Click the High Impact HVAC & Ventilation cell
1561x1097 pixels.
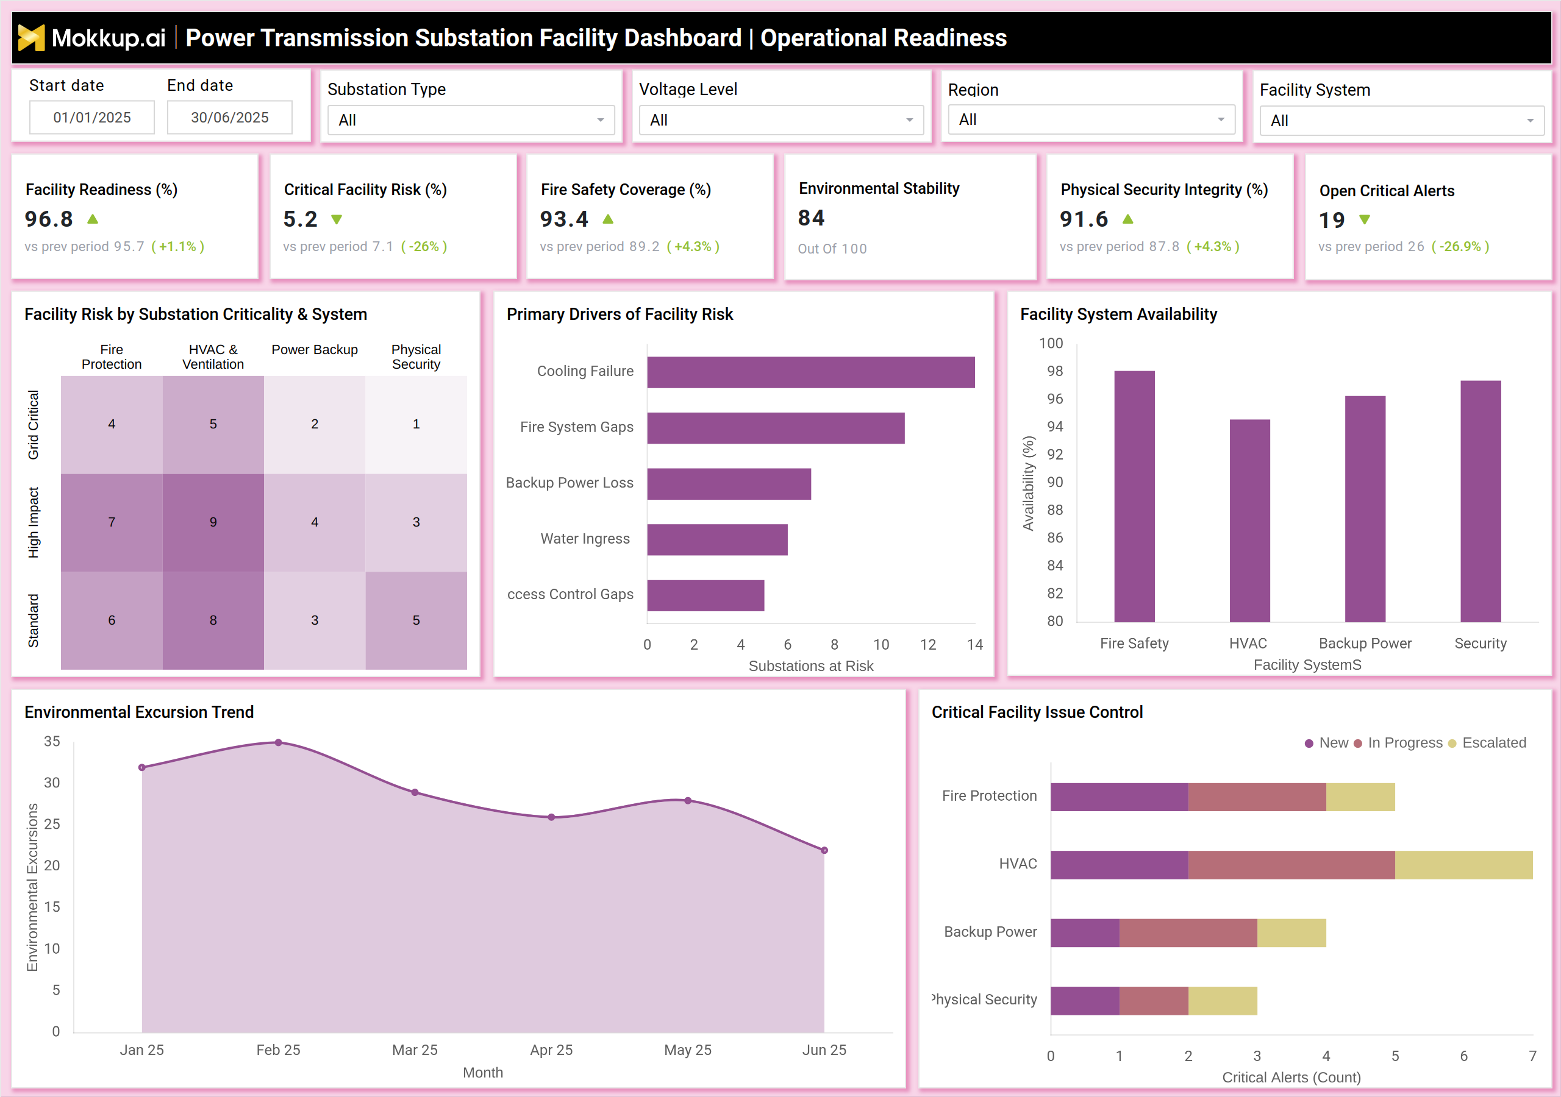point(213,523)
